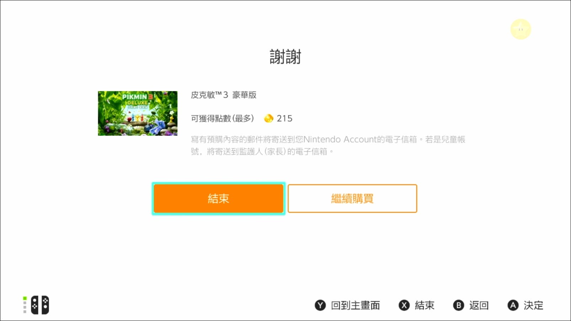Screen dimensions: 571x321
Task: Select the orange 結束 button
Action: (x=218, y=198)
